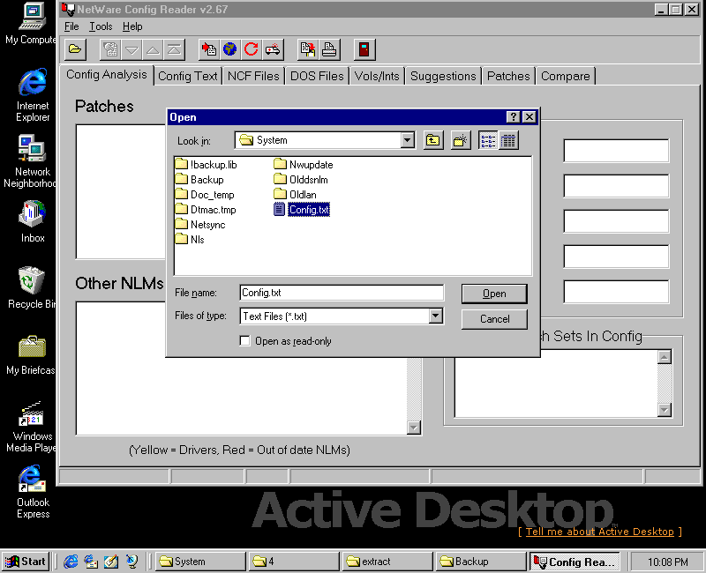
Task: Switch to the Patches tab
Action: click(508, 76)
